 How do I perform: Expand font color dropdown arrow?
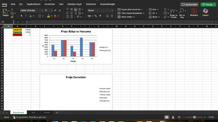58,16
